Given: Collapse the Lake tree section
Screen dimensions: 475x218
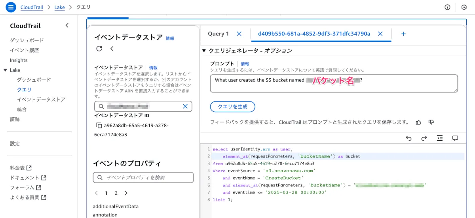Looking at the screenshot, I should point(5,70).
